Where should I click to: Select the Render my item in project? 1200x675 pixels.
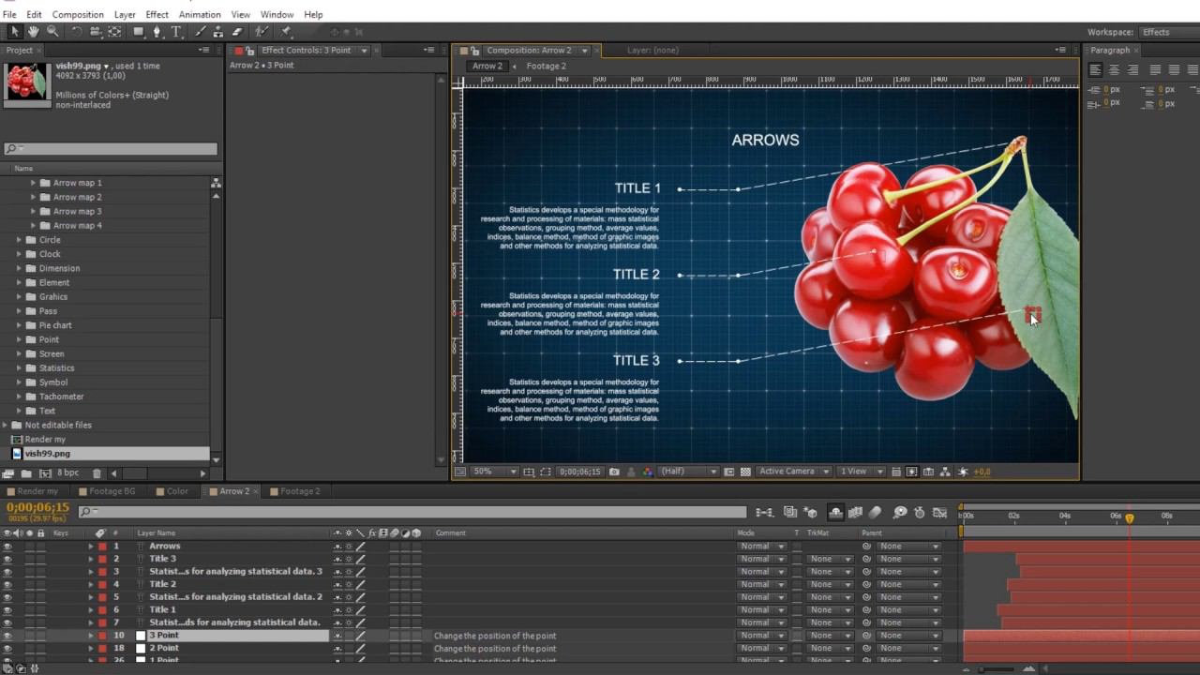[x=45, y=439]
